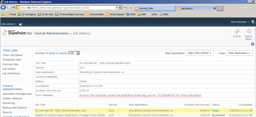Click the Refresh icon beside the address bar

pos(125,8)
